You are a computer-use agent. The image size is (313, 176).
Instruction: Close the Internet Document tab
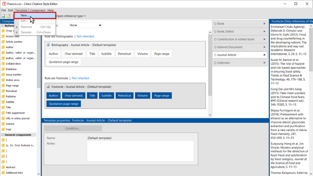tap(264, 47)
